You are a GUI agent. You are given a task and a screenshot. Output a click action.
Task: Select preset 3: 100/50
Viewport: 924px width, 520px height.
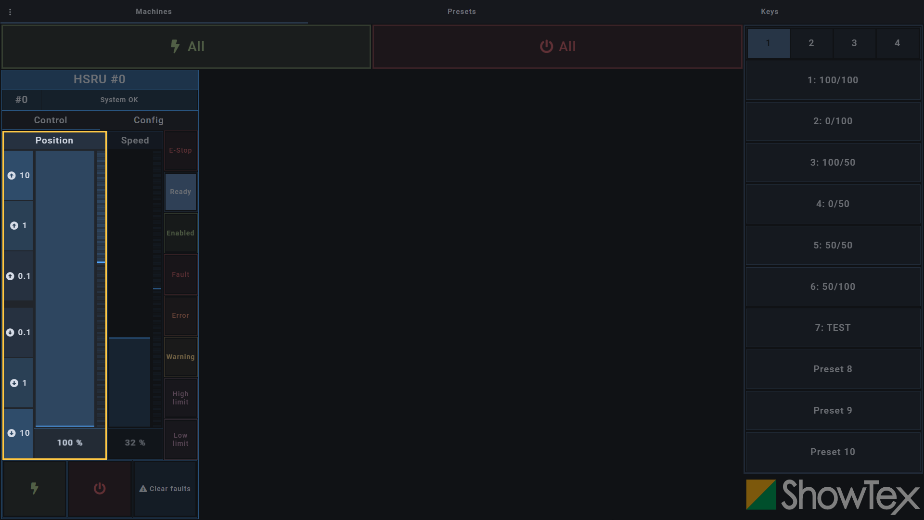coord(833,163)
